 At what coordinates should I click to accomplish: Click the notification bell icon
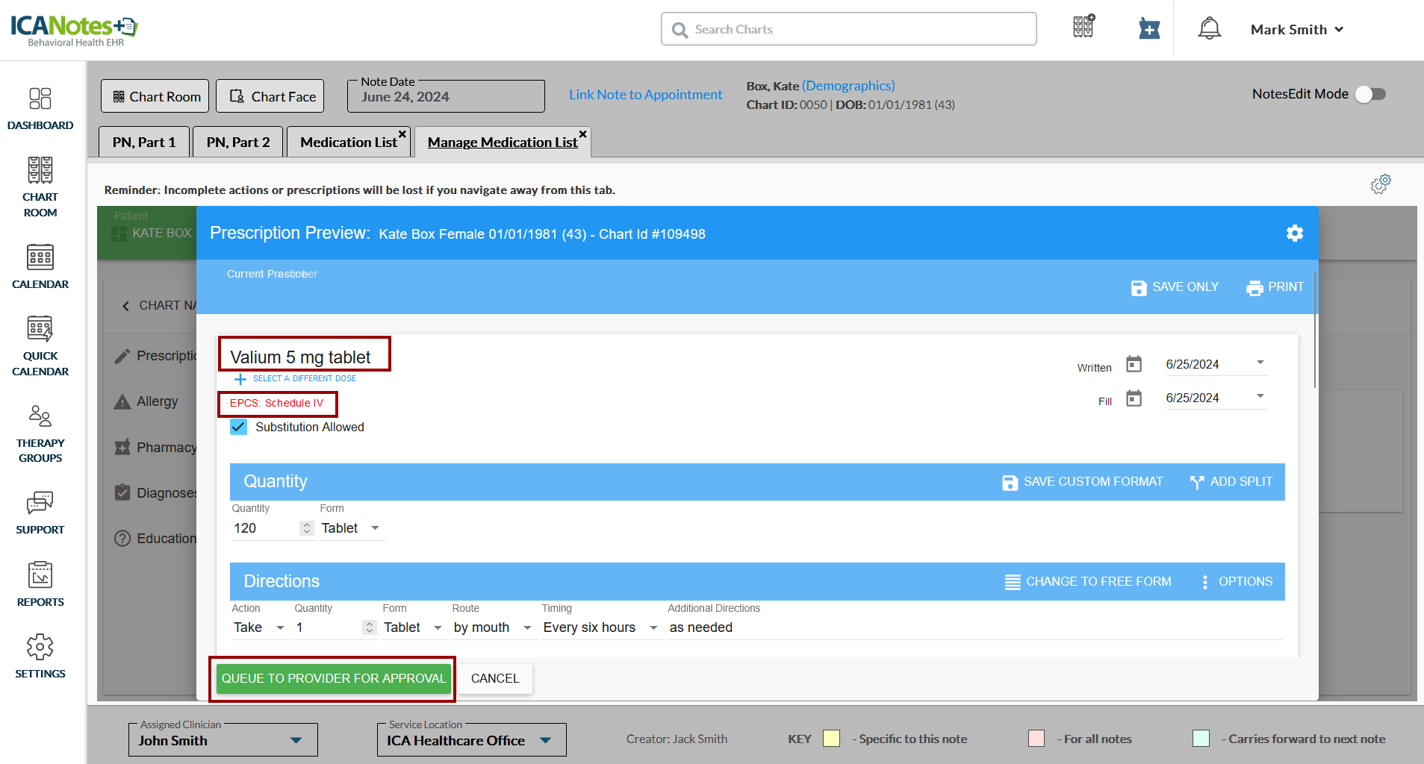coord(1209,29)
